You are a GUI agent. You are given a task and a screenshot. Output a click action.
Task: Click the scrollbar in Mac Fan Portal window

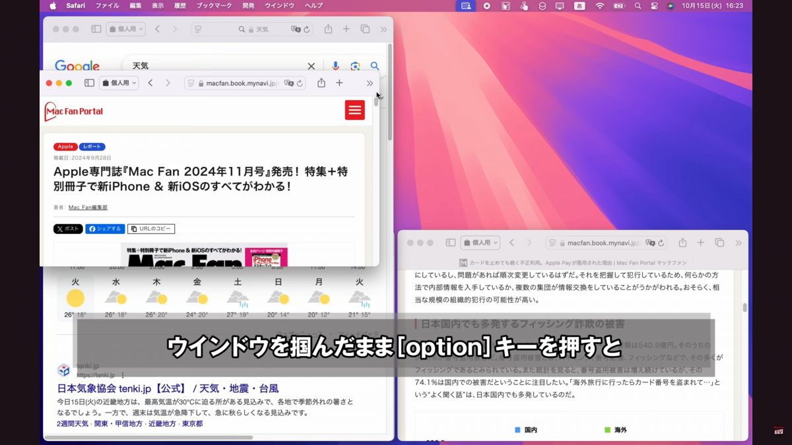coord(377,100)
